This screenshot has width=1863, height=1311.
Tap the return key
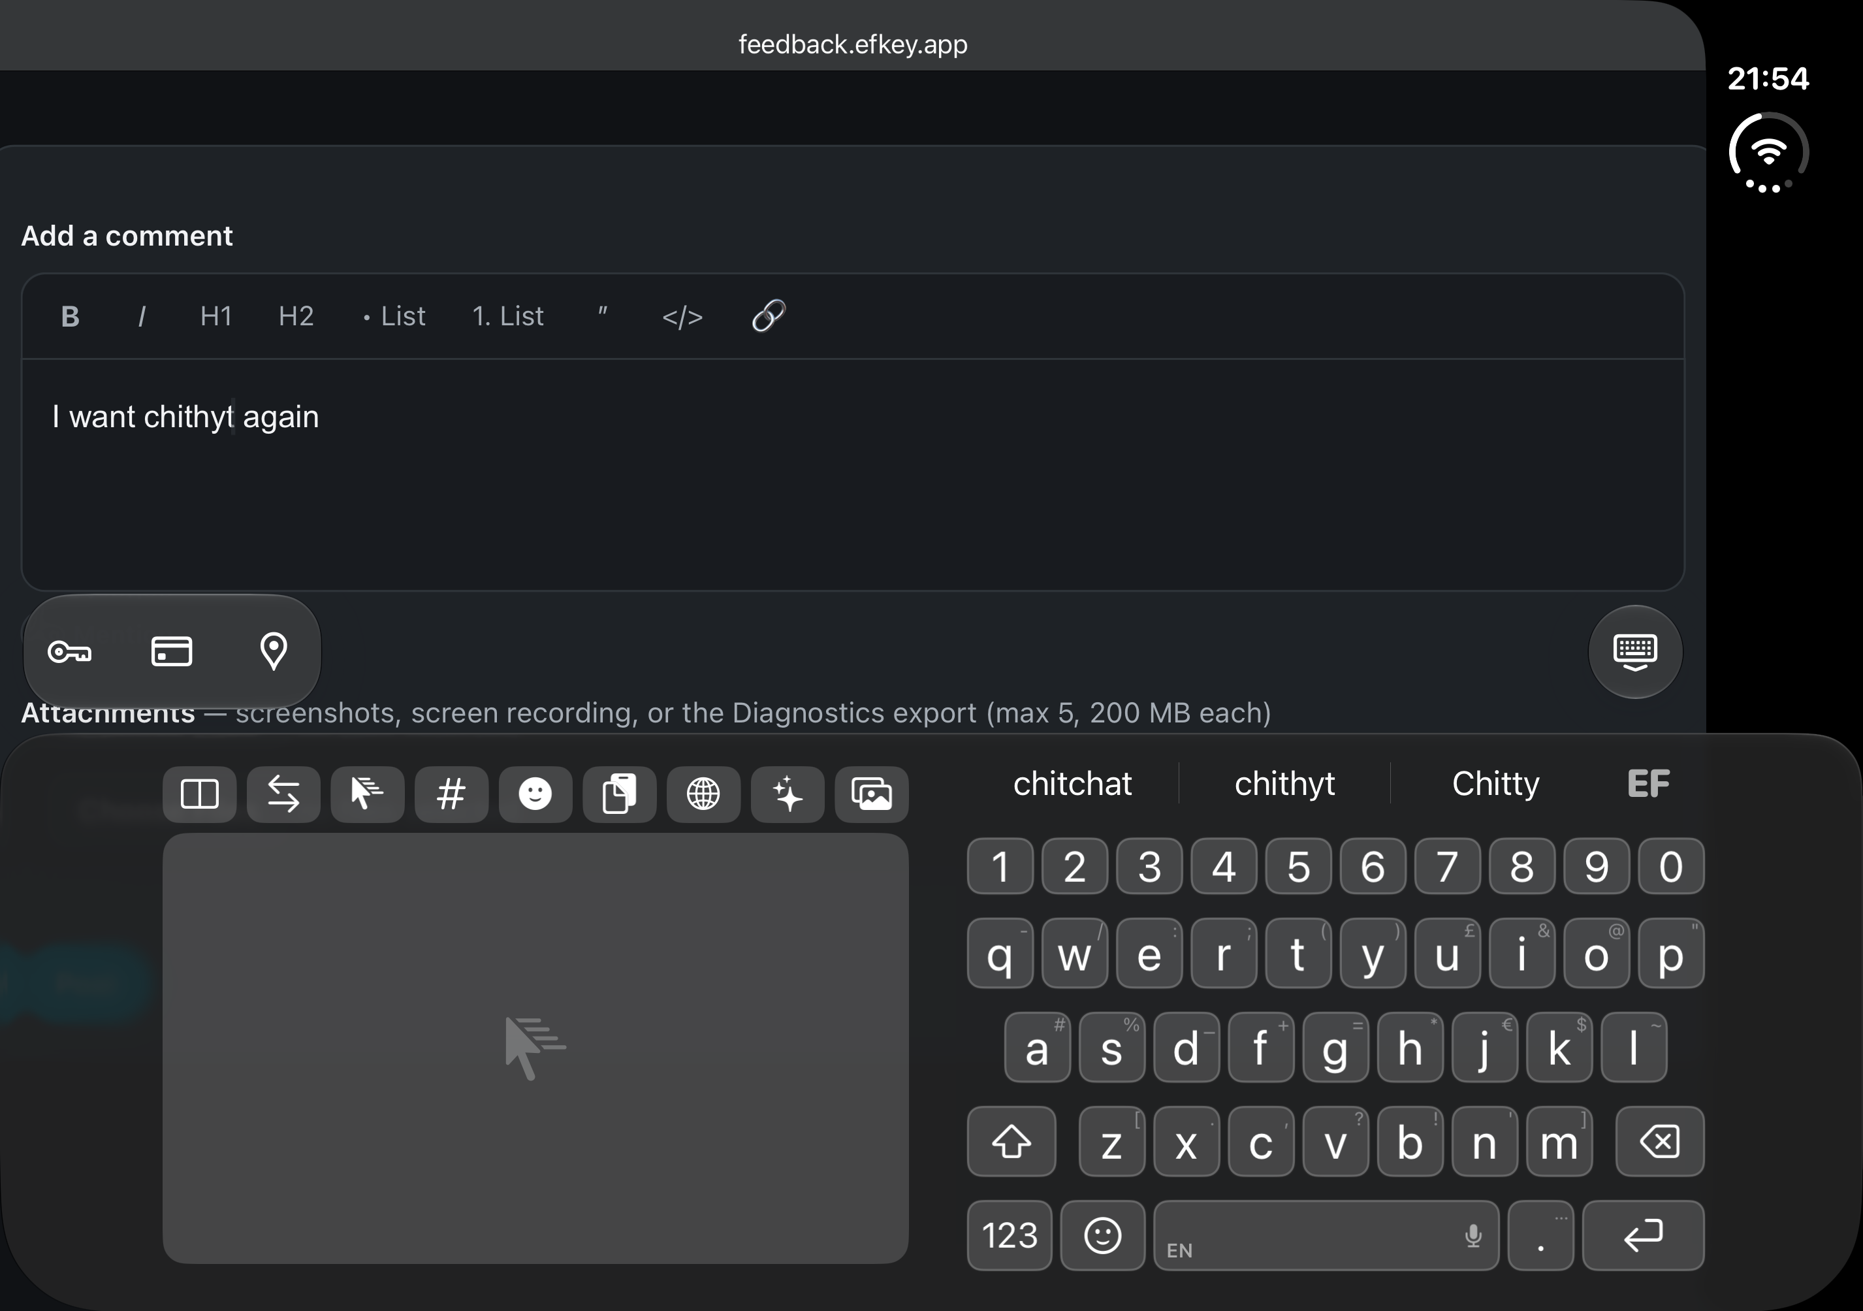click(x=1643, y=1235)
